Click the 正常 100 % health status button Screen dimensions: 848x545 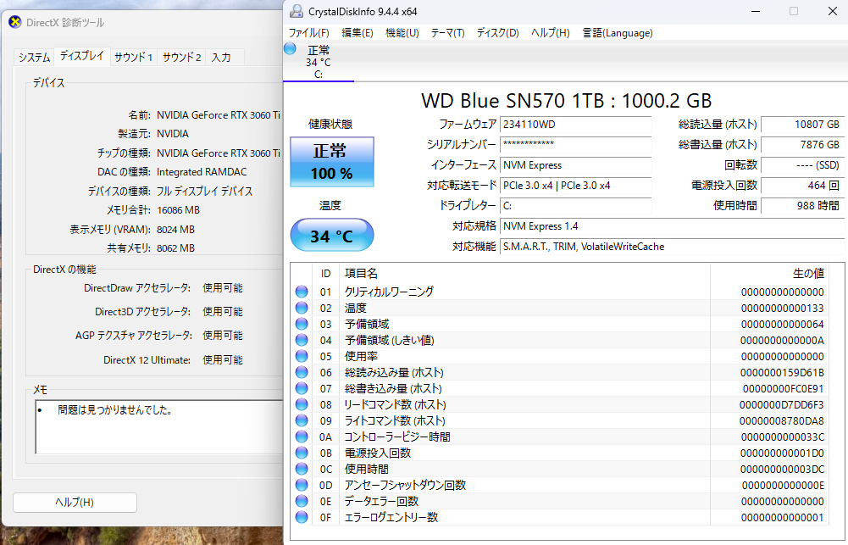pos(331,162)
